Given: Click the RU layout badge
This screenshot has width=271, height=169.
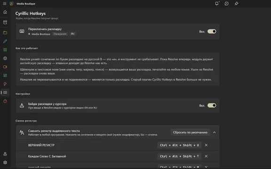Looking at the screenshot, I should (x=72, y=34).
